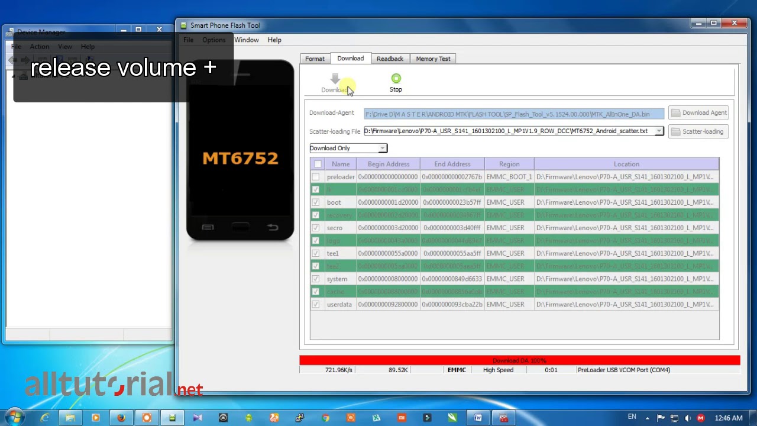Click the boot end address 0x00000000023b57ff

click(x=452, y=202)
